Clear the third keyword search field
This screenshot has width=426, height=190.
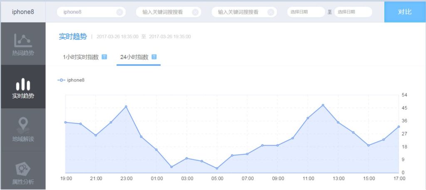coord(270,12)
